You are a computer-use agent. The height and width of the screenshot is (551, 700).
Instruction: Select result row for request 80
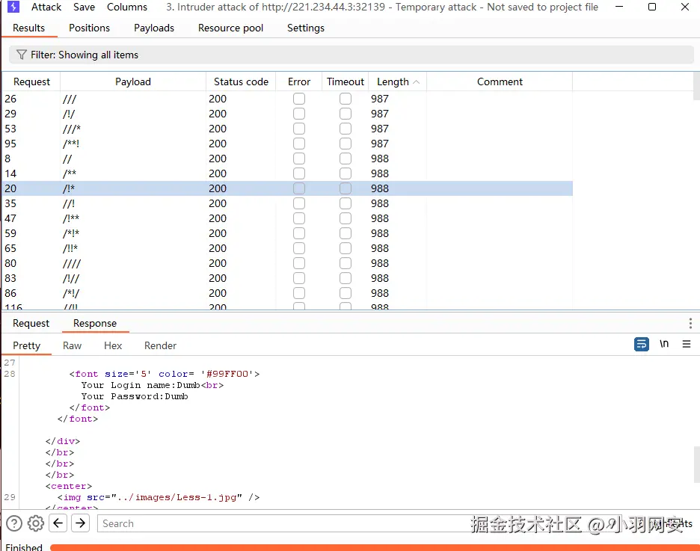click(287, 263)
